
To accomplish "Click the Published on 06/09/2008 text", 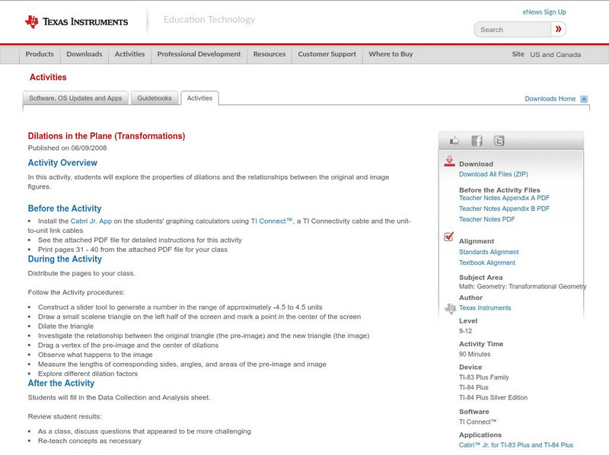I will tap(67, 148).
